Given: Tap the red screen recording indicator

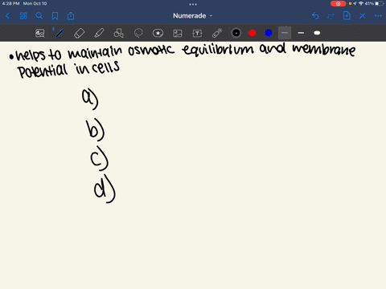Looking at the screenshot, I should point(339,3).
